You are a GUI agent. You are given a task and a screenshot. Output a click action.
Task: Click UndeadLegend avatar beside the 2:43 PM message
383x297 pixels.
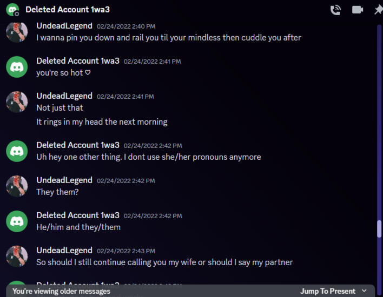(x=17, y=256)
